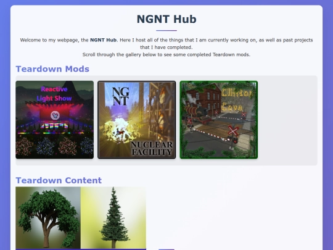Image resolution: width=333 pixels, height=250 pixels.
Task: Click the 'Scroll through the gallery below' sentence
Action: [x=166, y=55]
